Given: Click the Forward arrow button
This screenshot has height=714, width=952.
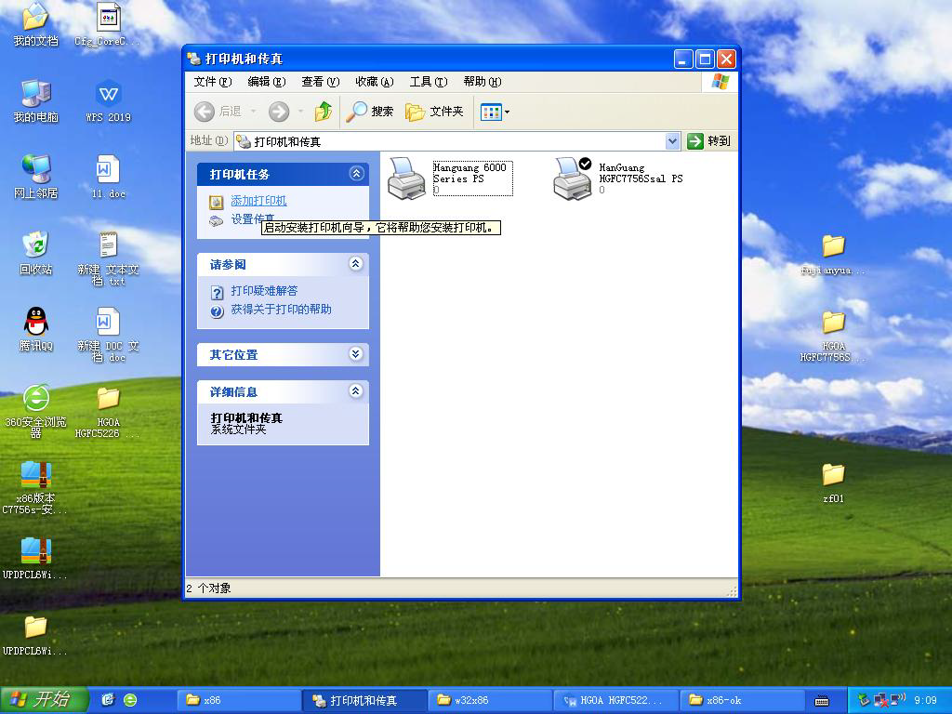Looking at the screenshot, I should point(279,112).
